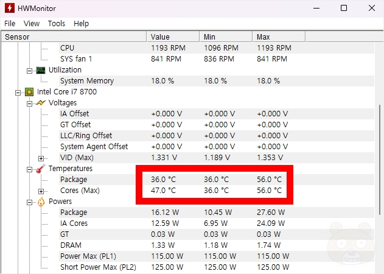Click the Utilization label

pos(65,70)
